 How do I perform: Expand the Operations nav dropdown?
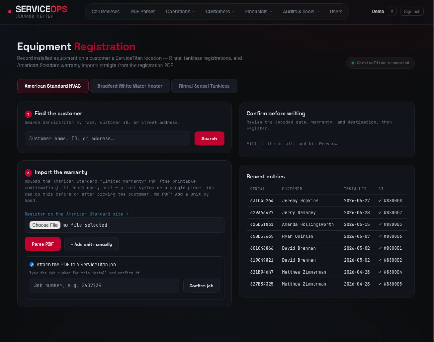coord(180,12)
